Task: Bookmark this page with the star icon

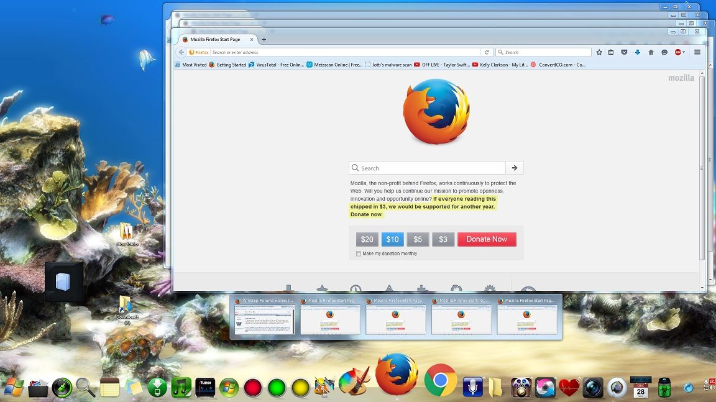Action: (599, 52)
